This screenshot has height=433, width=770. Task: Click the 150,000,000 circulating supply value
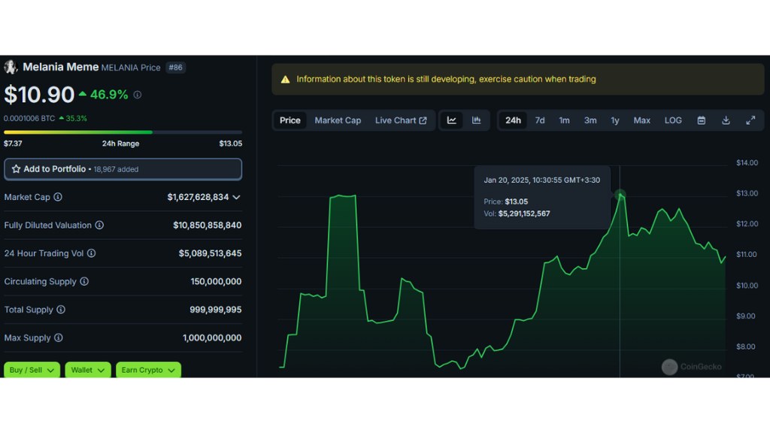216,282
